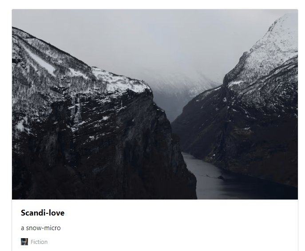
Task: Click the small Fiction publication avatar icon
Action: 24,242
